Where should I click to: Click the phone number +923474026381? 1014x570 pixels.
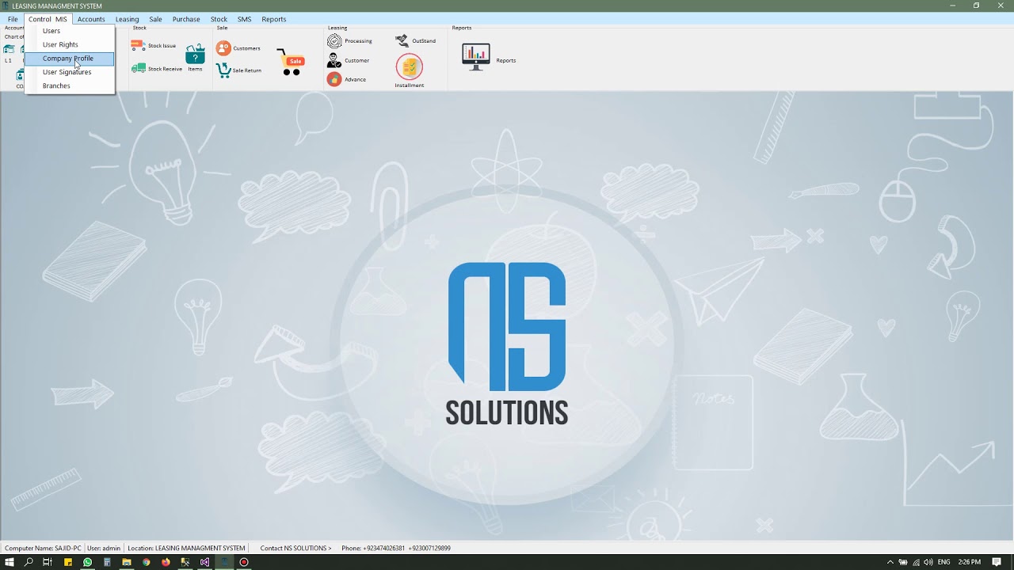pyautogui.click(x=384, y=548)
